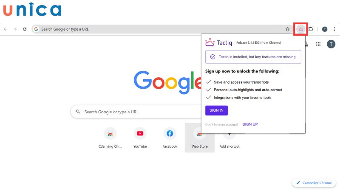Click the Tactiq installed notice banner
340x191 pixels.
tap(253, 57)
